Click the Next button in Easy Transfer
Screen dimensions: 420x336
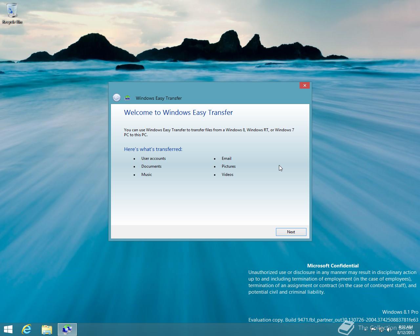coord(291,232)
